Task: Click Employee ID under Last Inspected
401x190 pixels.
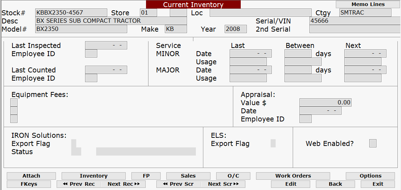Action: click(x=91, y=54)
